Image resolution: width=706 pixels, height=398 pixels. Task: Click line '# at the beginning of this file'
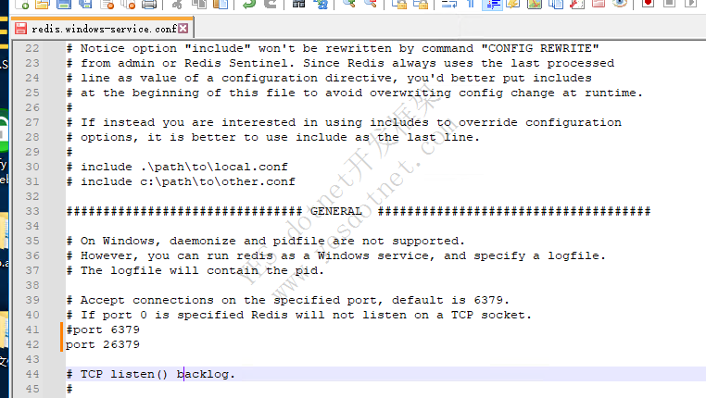tap(354, 93)
